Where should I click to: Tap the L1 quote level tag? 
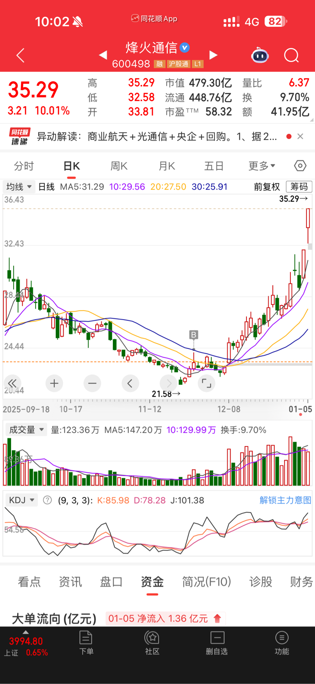[198, 64]
